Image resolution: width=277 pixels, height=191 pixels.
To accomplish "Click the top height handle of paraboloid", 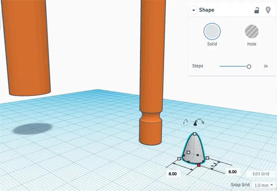I will (x=195, y=134).
